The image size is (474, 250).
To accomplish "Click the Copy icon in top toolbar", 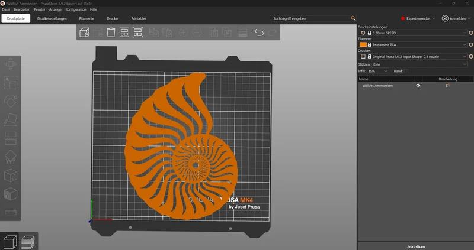I will 154,33.
